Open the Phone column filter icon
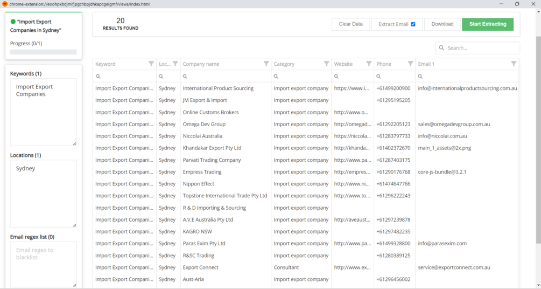Viewport: 541px width, 289px height. pos(410,64)
